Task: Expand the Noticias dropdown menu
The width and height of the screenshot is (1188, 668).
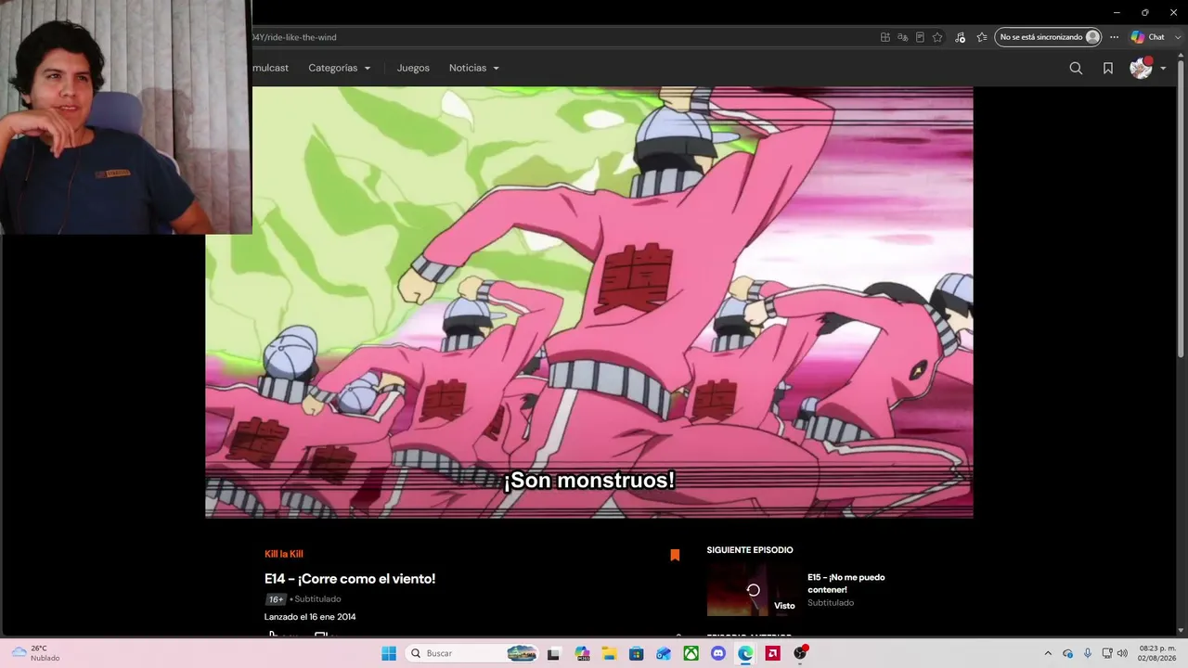Action: pos(474,68)
